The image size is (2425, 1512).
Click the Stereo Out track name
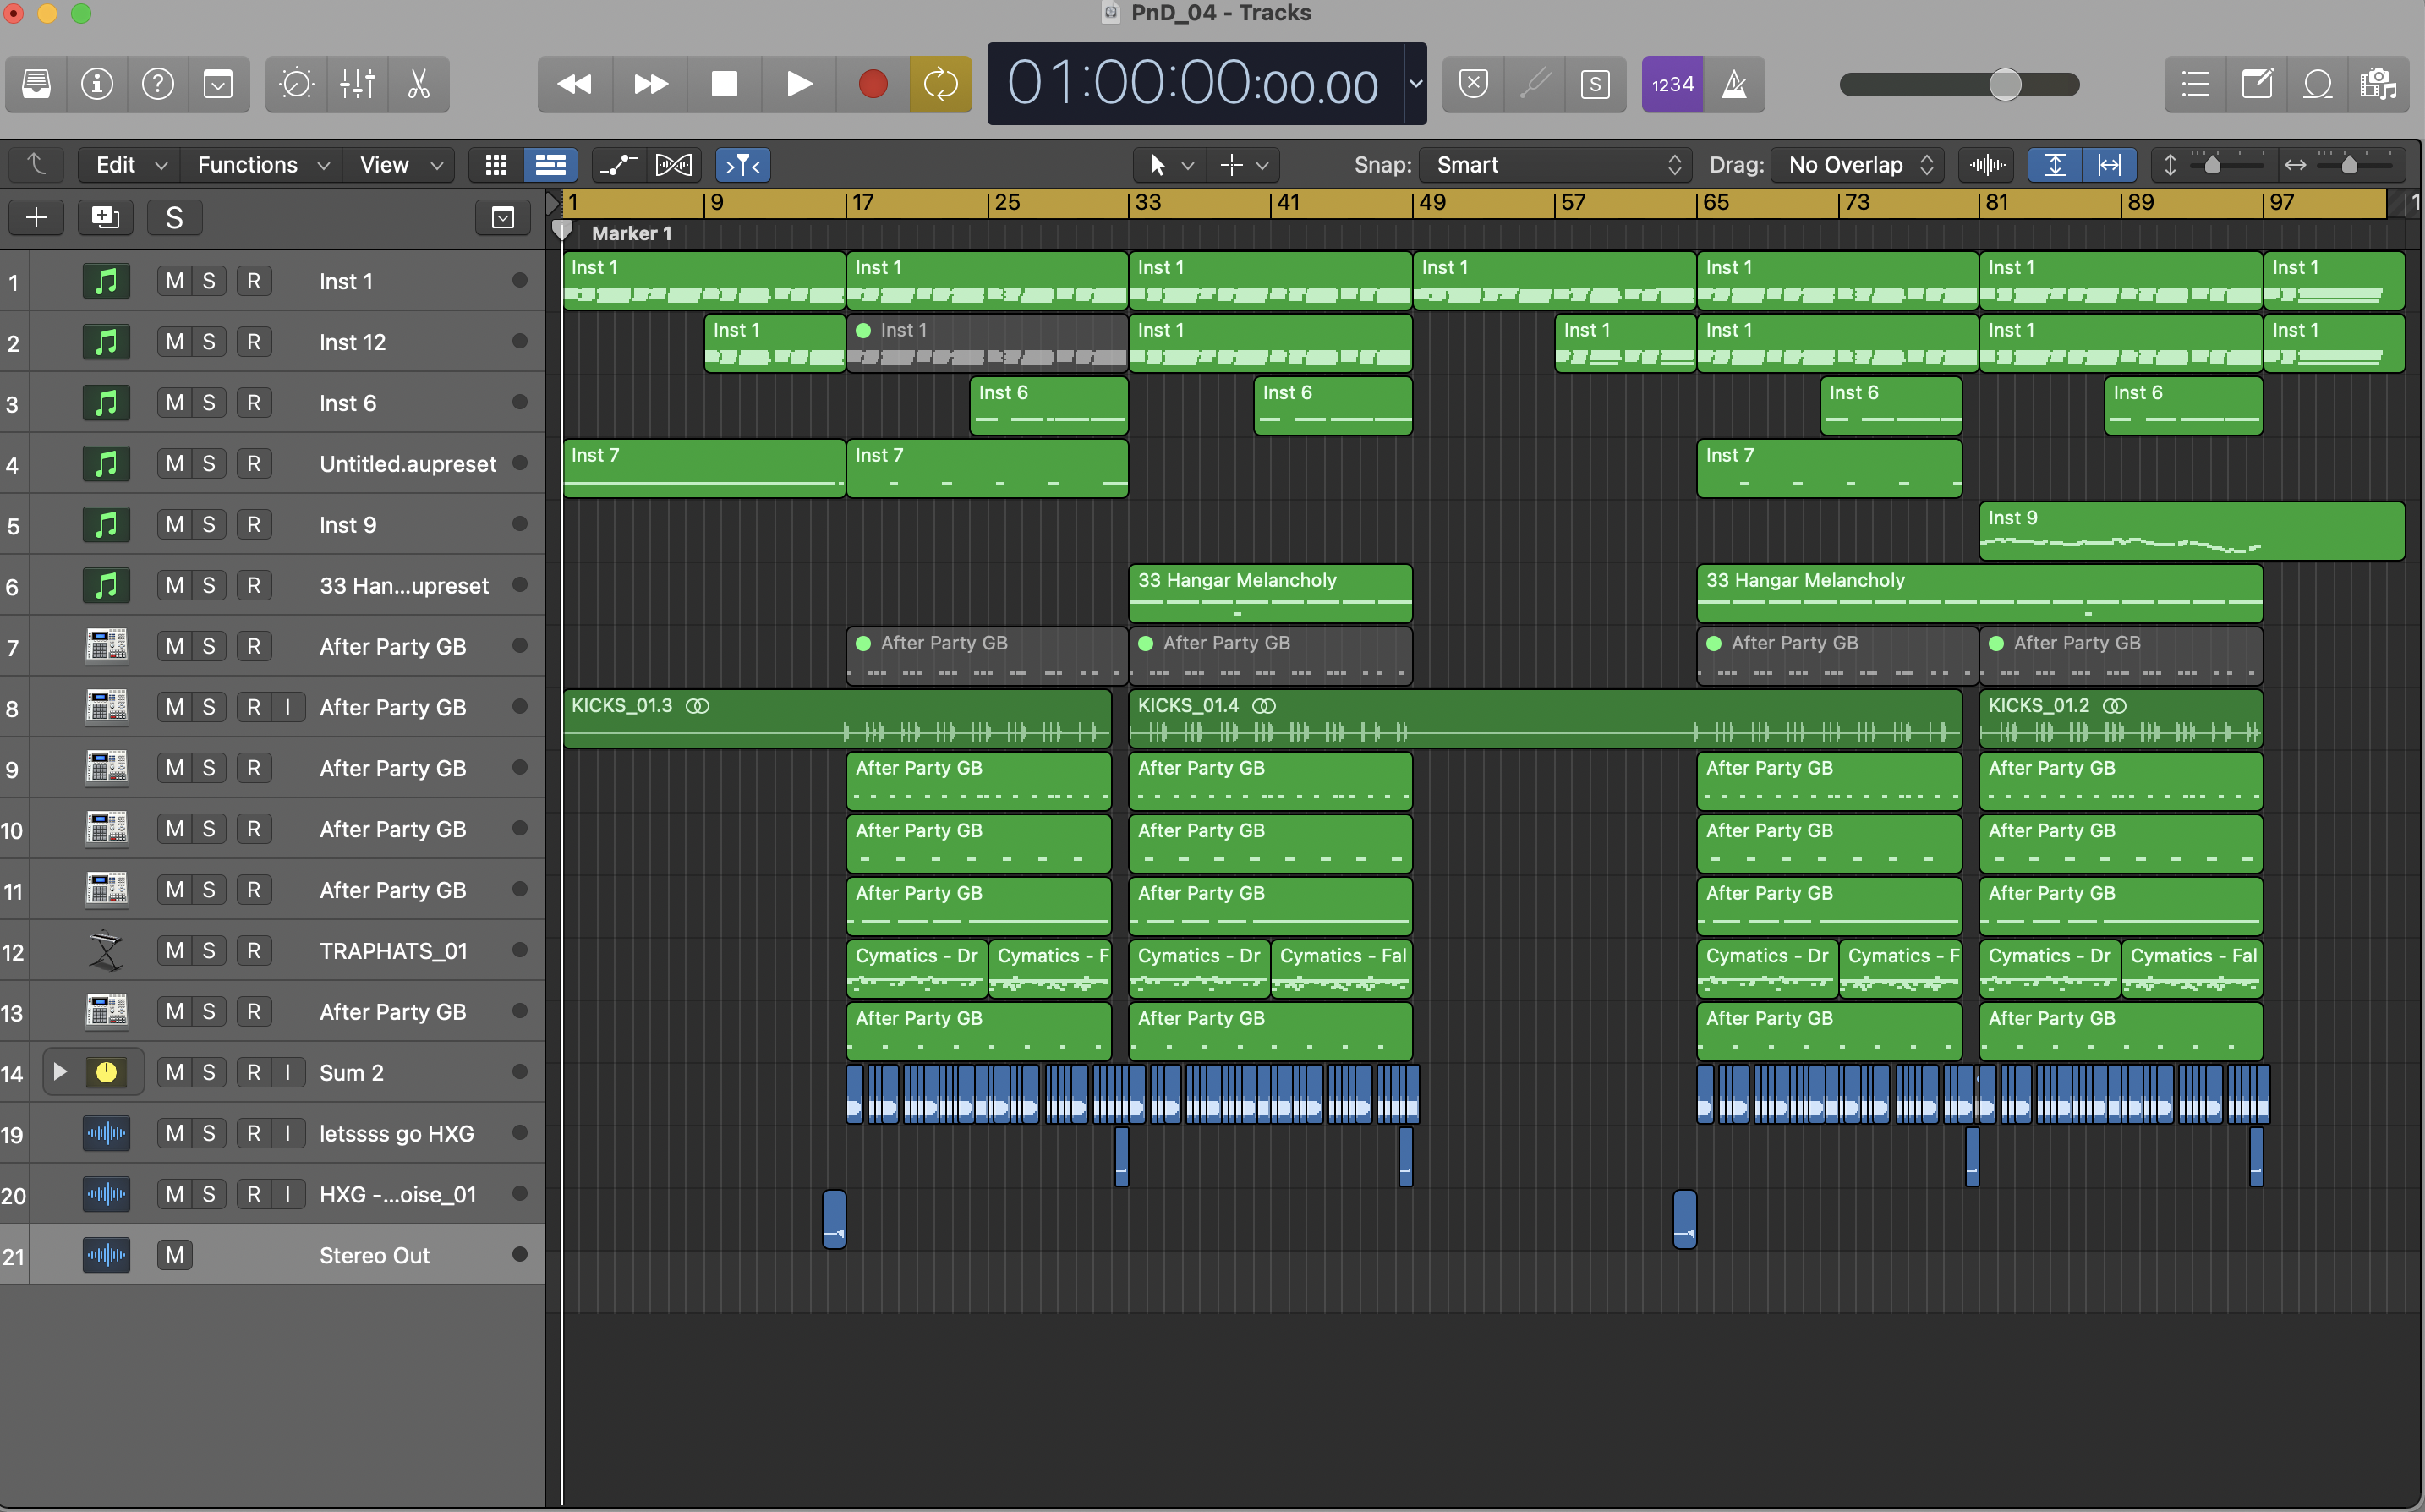point(375,1255)
